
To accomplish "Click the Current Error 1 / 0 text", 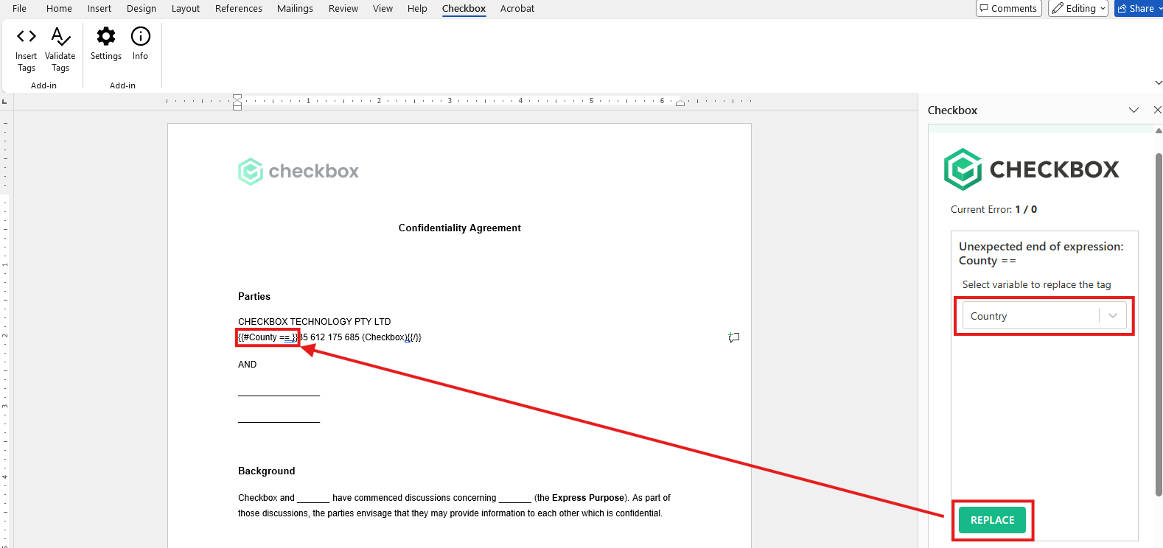I will click(x=993, y=209).
